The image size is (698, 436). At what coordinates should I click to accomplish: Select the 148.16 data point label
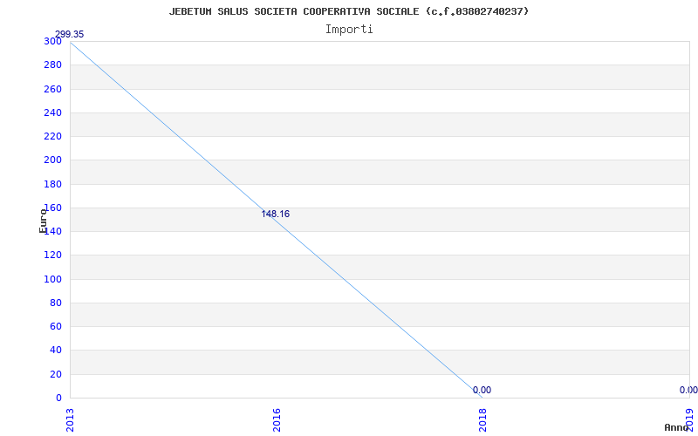tap(275, 214)
